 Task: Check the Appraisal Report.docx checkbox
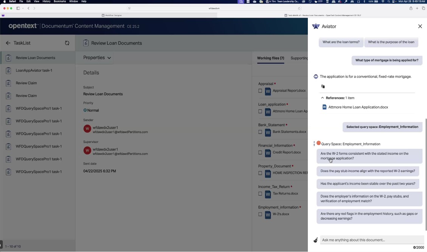click(260, 91)
